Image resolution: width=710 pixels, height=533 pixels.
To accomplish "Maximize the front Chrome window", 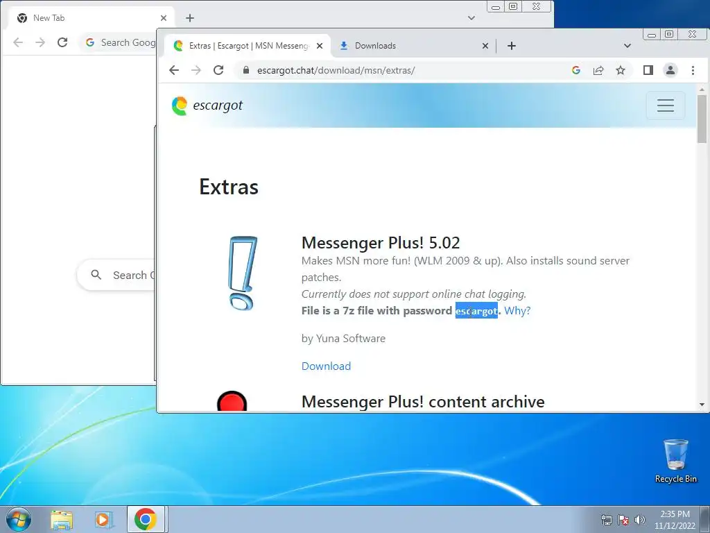I will pyautogui.click(x=669, y=35).
